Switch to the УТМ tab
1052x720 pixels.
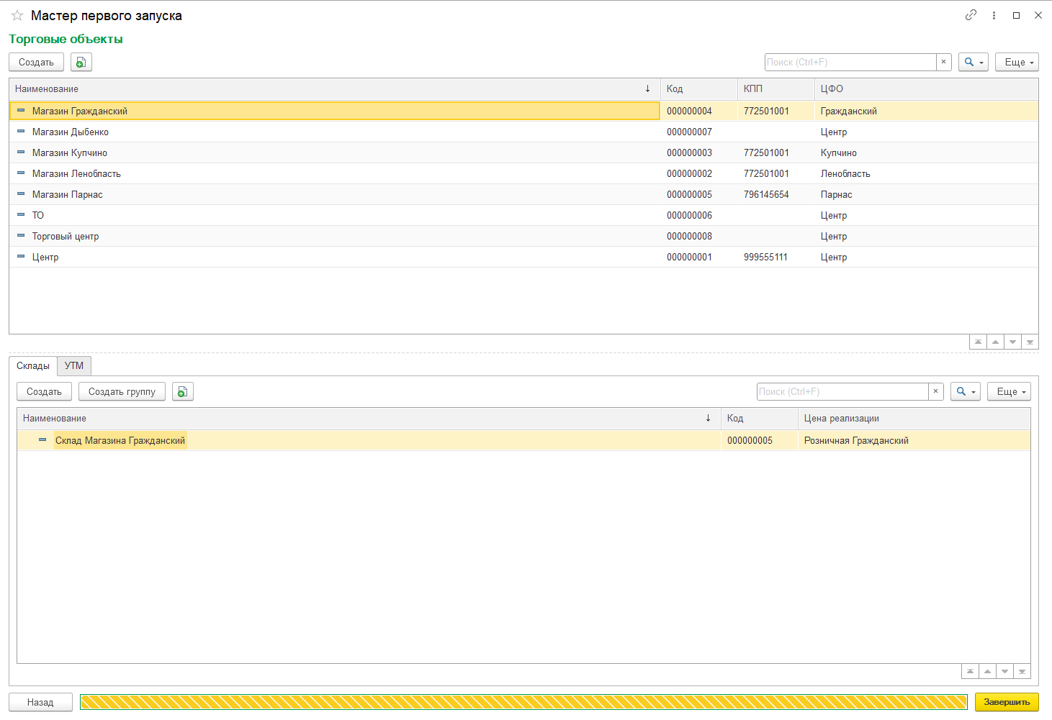[x=74, y=366]
